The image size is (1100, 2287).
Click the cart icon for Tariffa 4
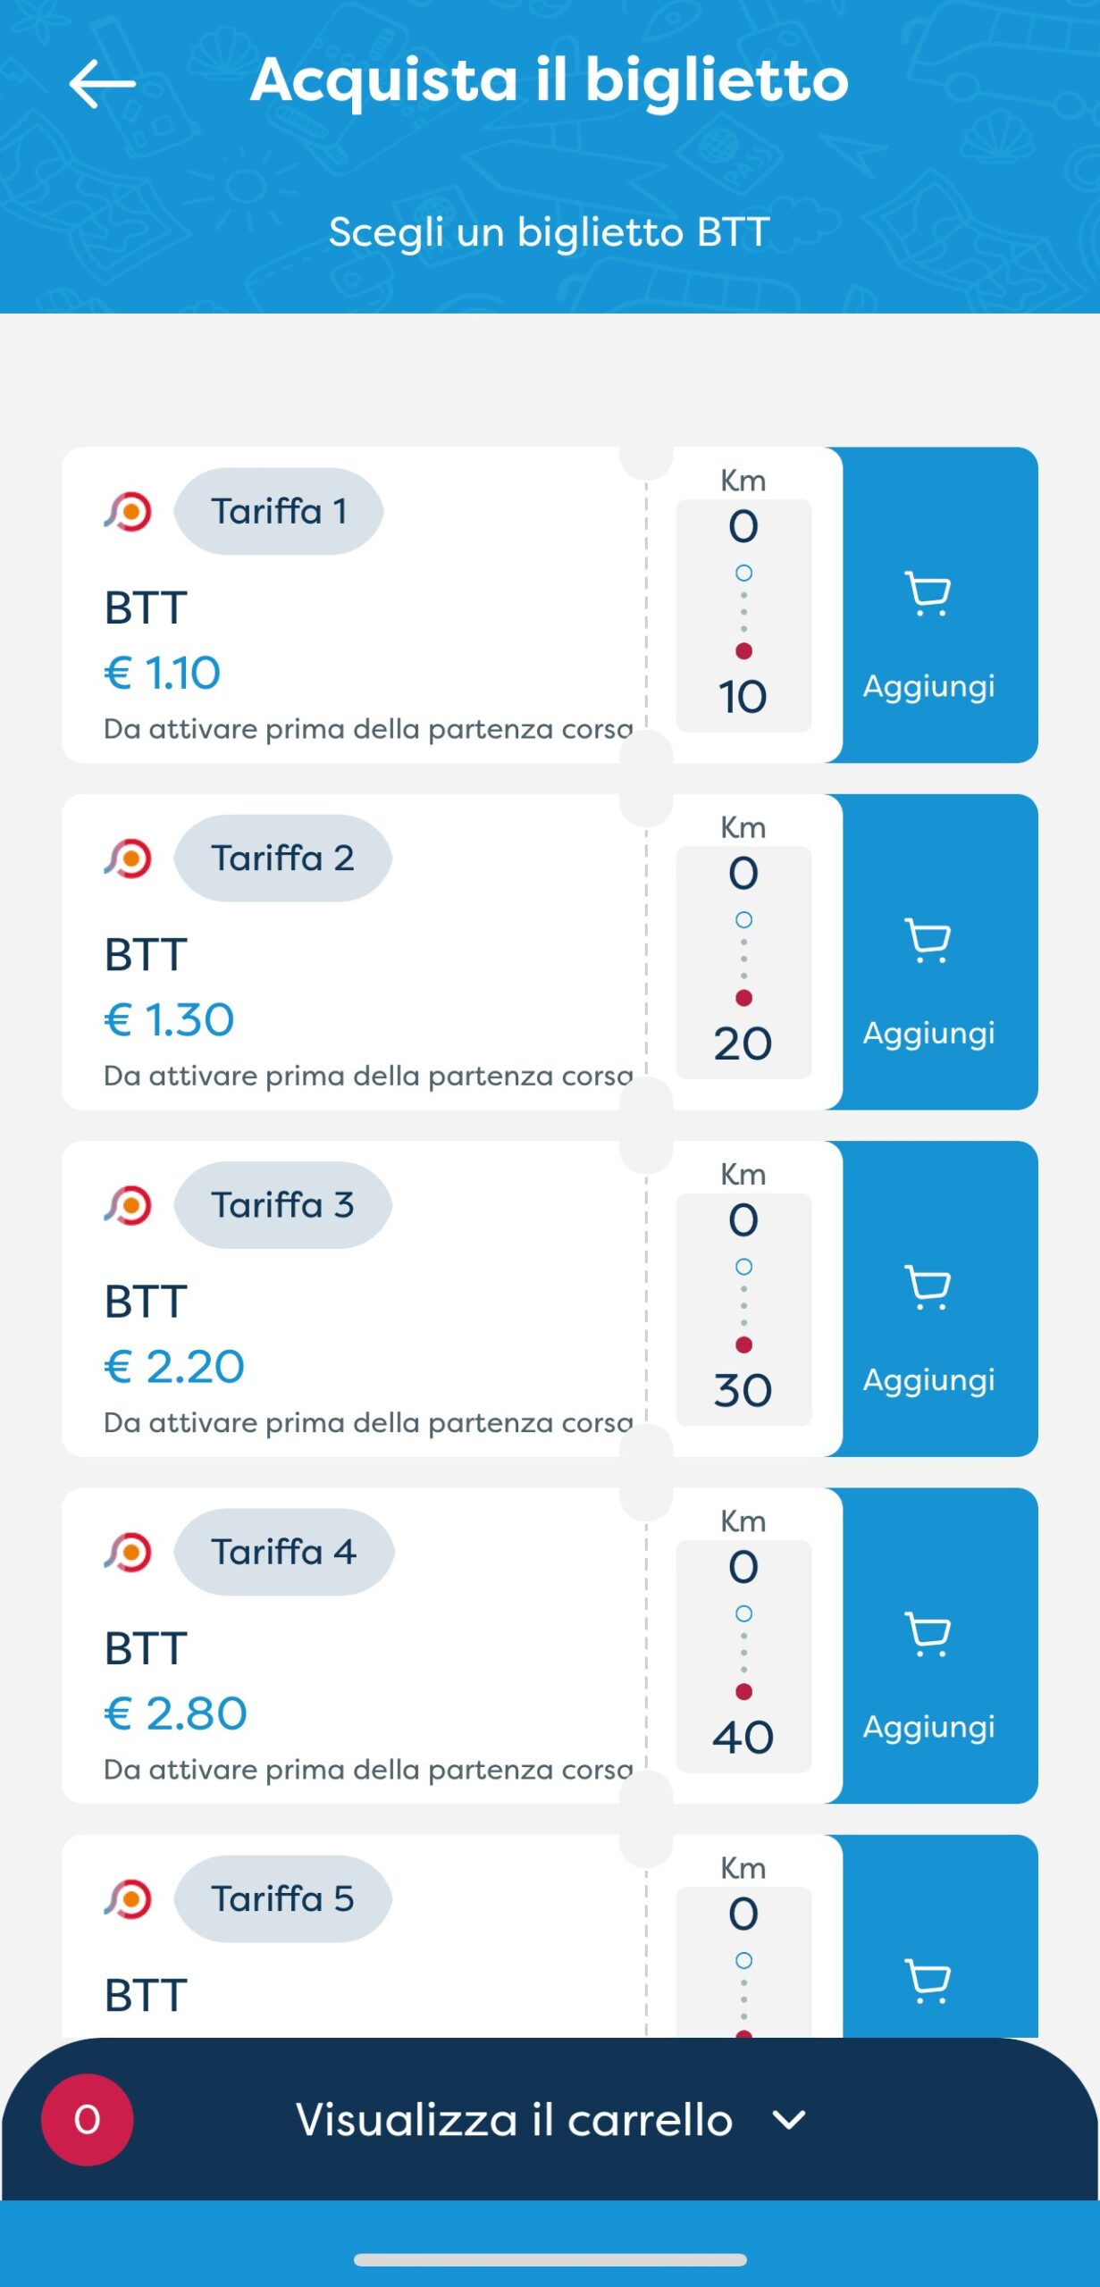pos(928,1633)
